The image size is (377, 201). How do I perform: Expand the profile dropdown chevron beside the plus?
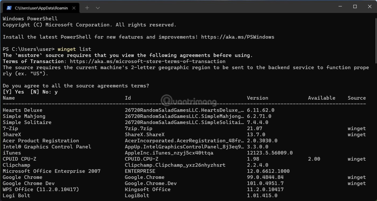[x=98, y=8]
